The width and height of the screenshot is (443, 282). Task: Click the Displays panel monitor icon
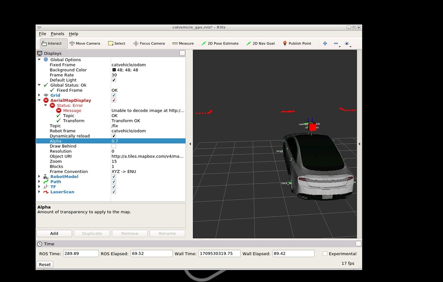coord(39,53)
